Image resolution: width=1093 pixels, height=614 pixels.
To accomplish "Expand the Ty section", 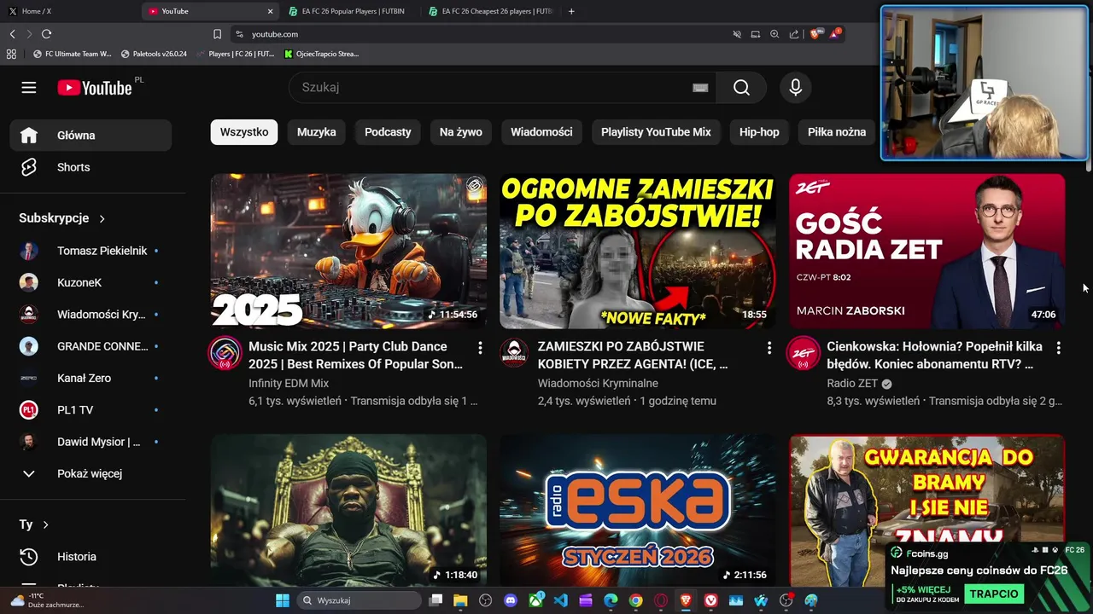I will (x=34, y=524).
